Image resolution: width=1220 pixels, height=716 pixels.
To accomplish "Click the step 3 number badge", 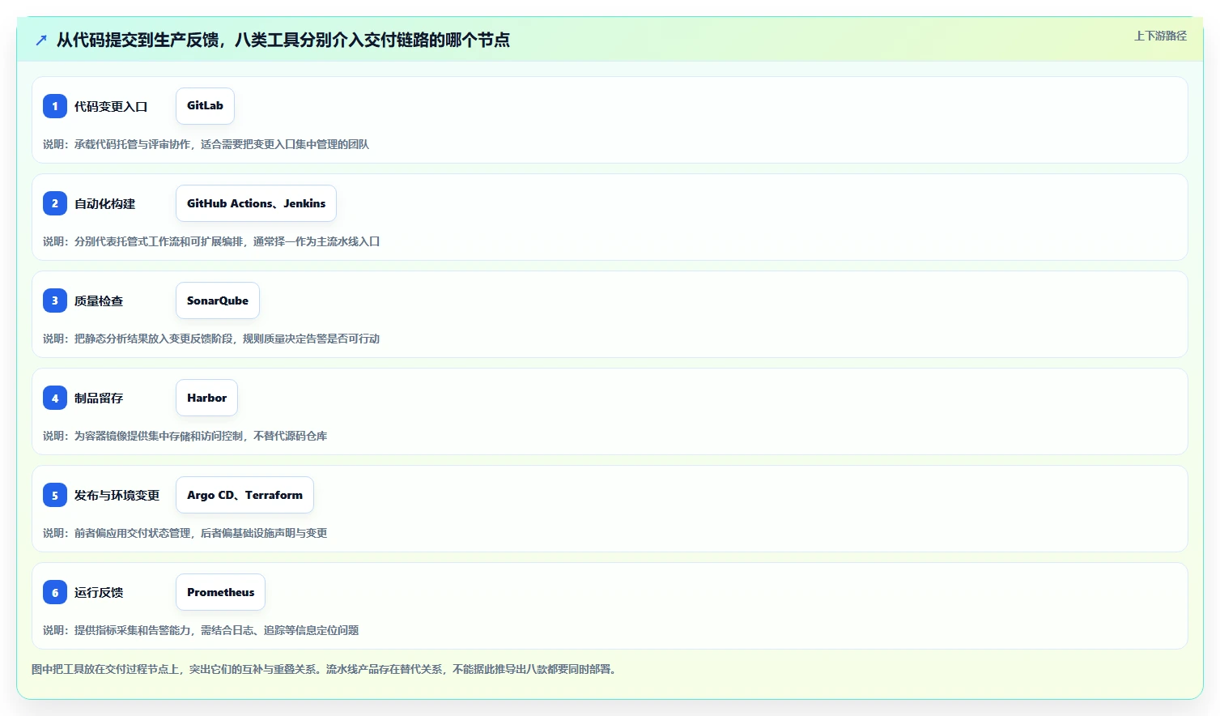I will pyautogui.click(x=55, y=300).
